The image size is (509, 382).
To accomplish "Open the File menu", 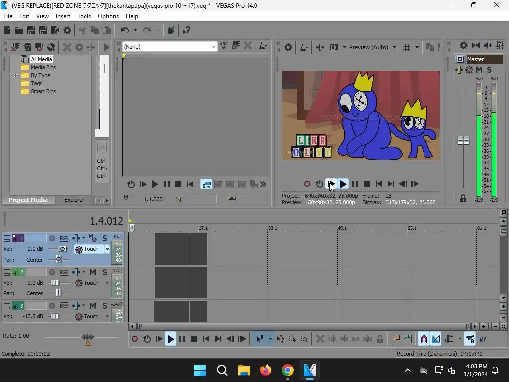I will (x=8, y=16).
